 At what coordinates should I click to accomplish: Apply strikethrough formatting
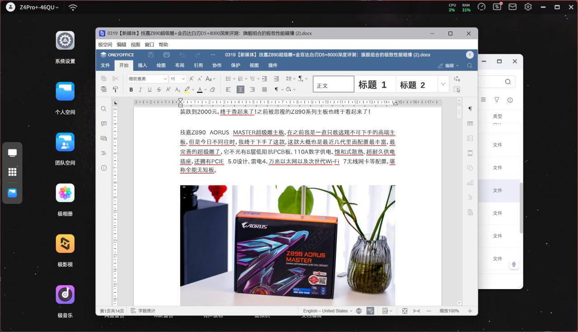tap(159, 89)
